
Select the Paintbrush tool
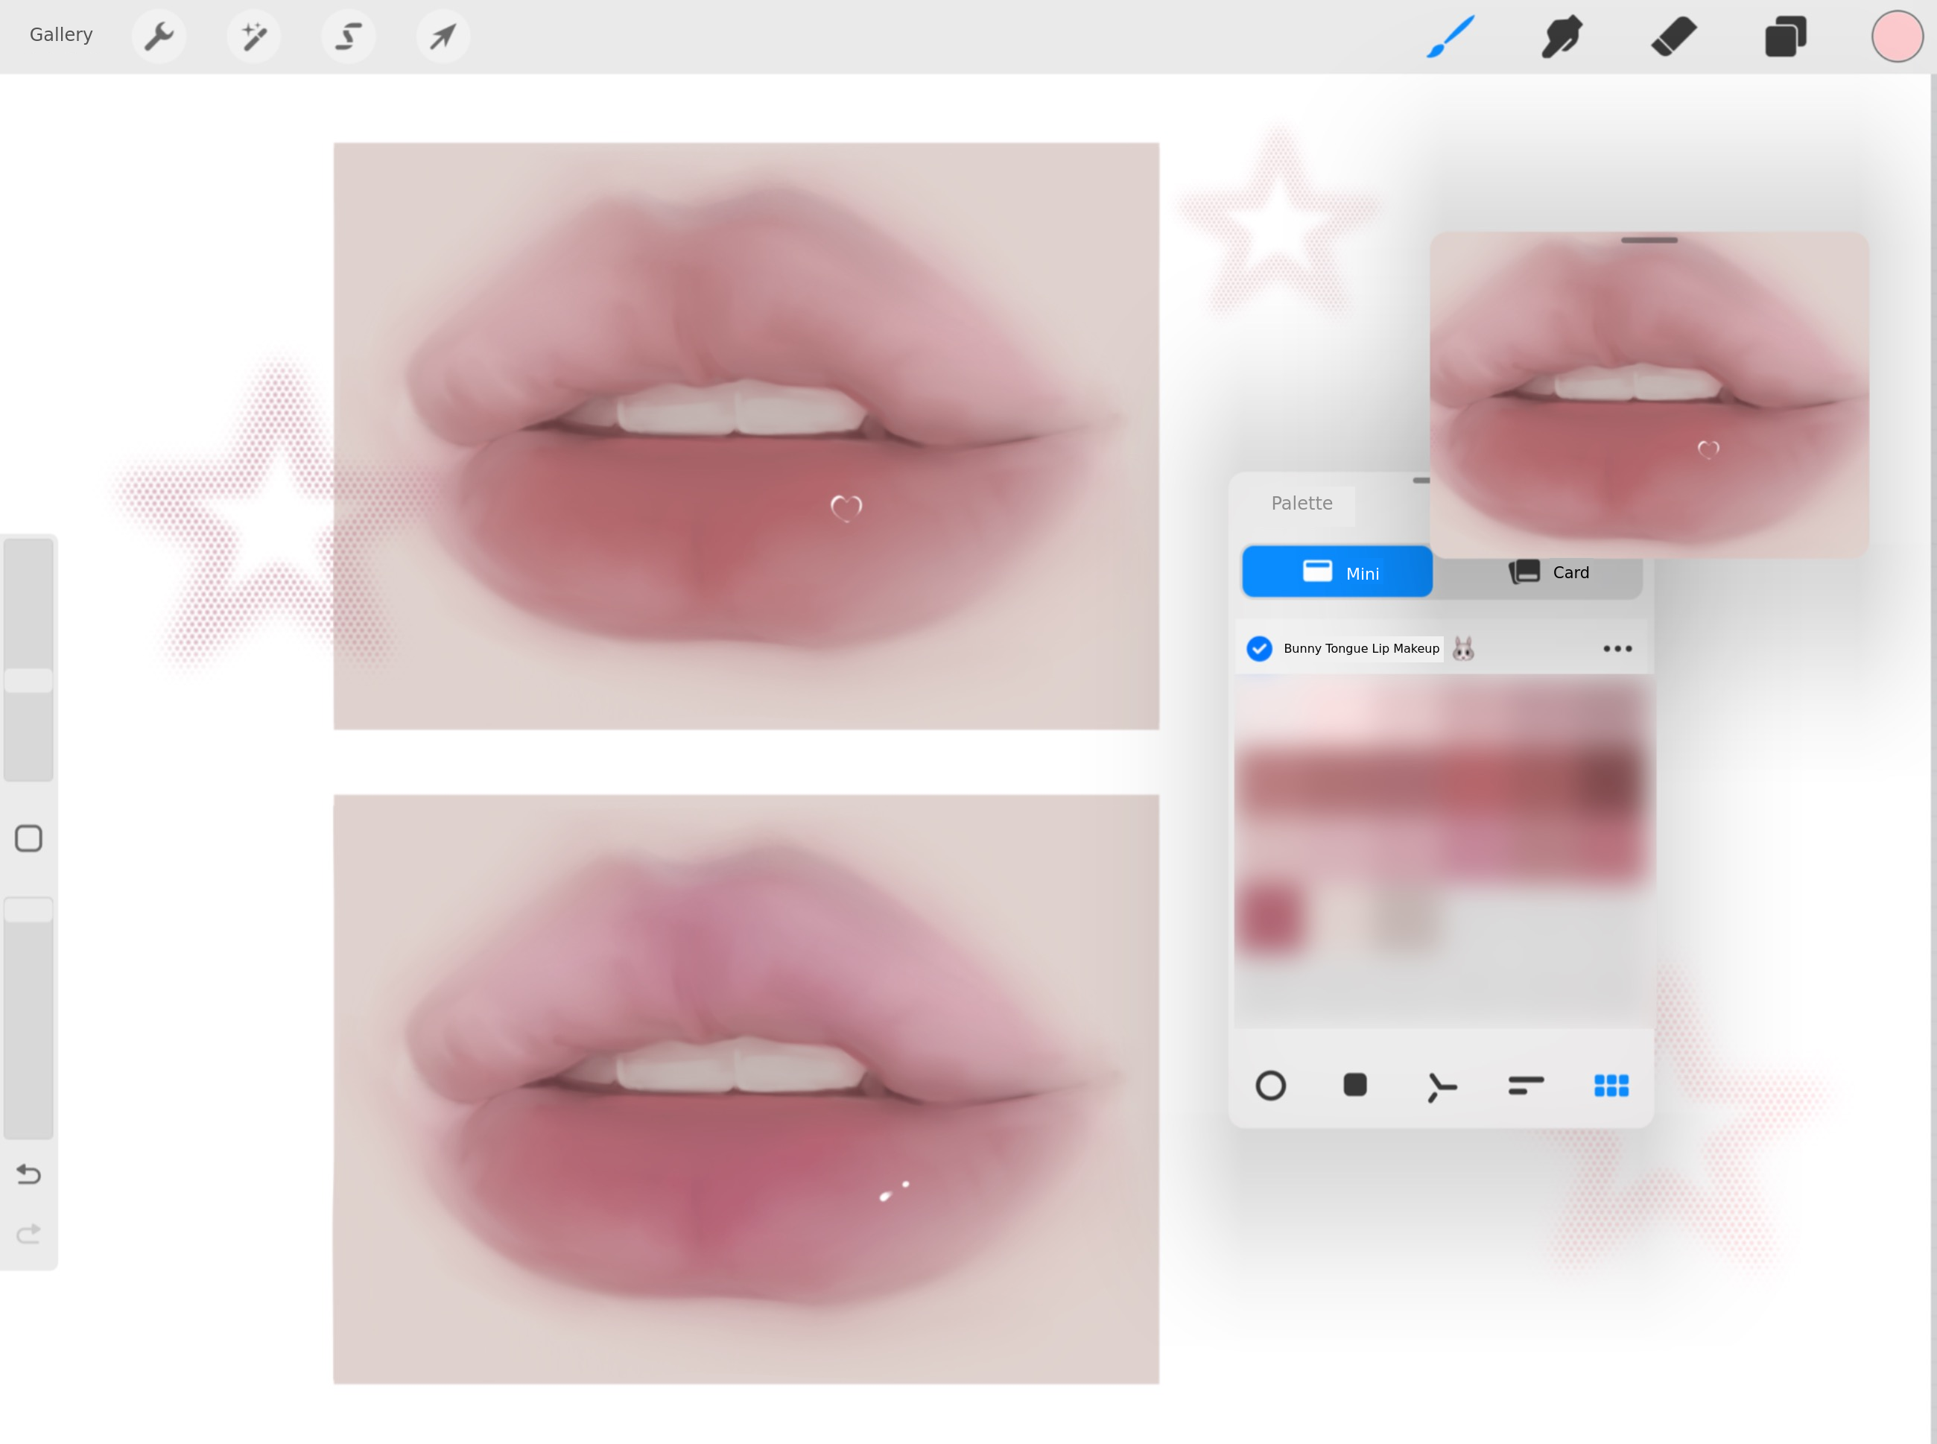click(1451, 37)
